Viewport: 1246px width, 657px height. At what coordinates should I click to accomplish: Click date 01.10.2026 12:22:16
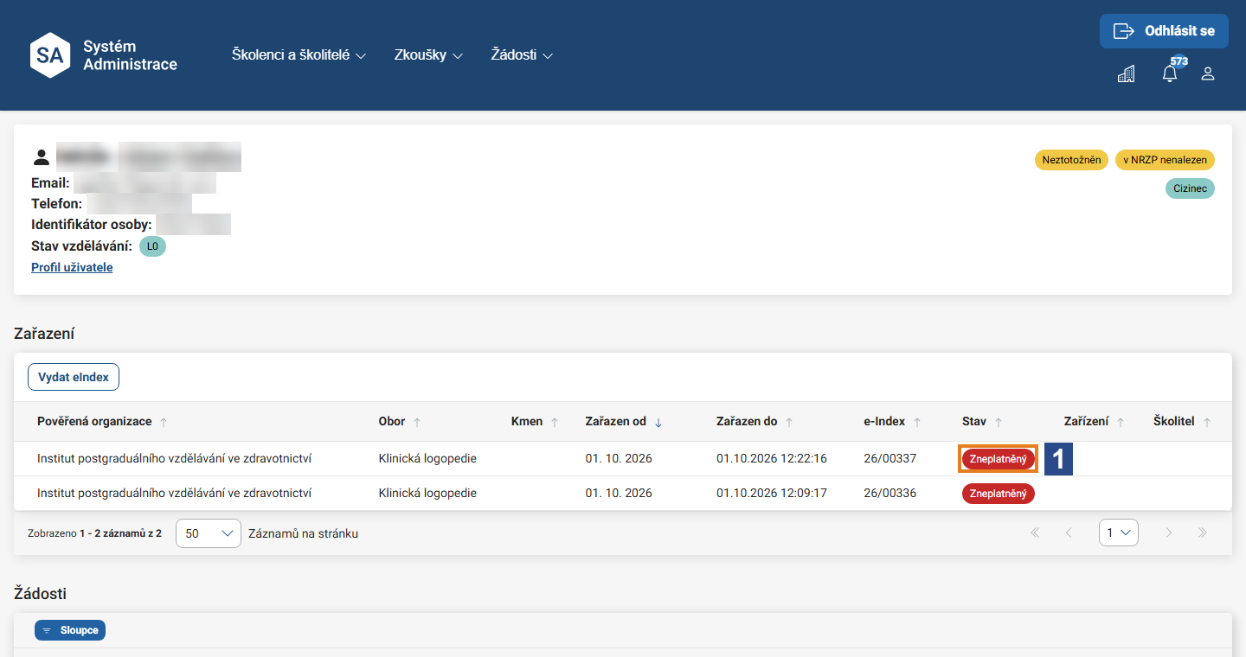(x=772, y=458)
